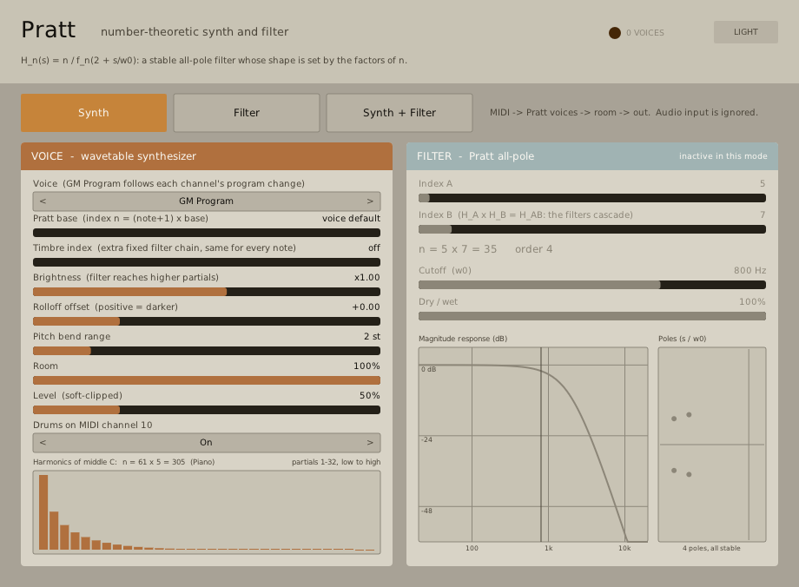Click the 'FILTER - Pratt all-pole' header

(592, 156)
